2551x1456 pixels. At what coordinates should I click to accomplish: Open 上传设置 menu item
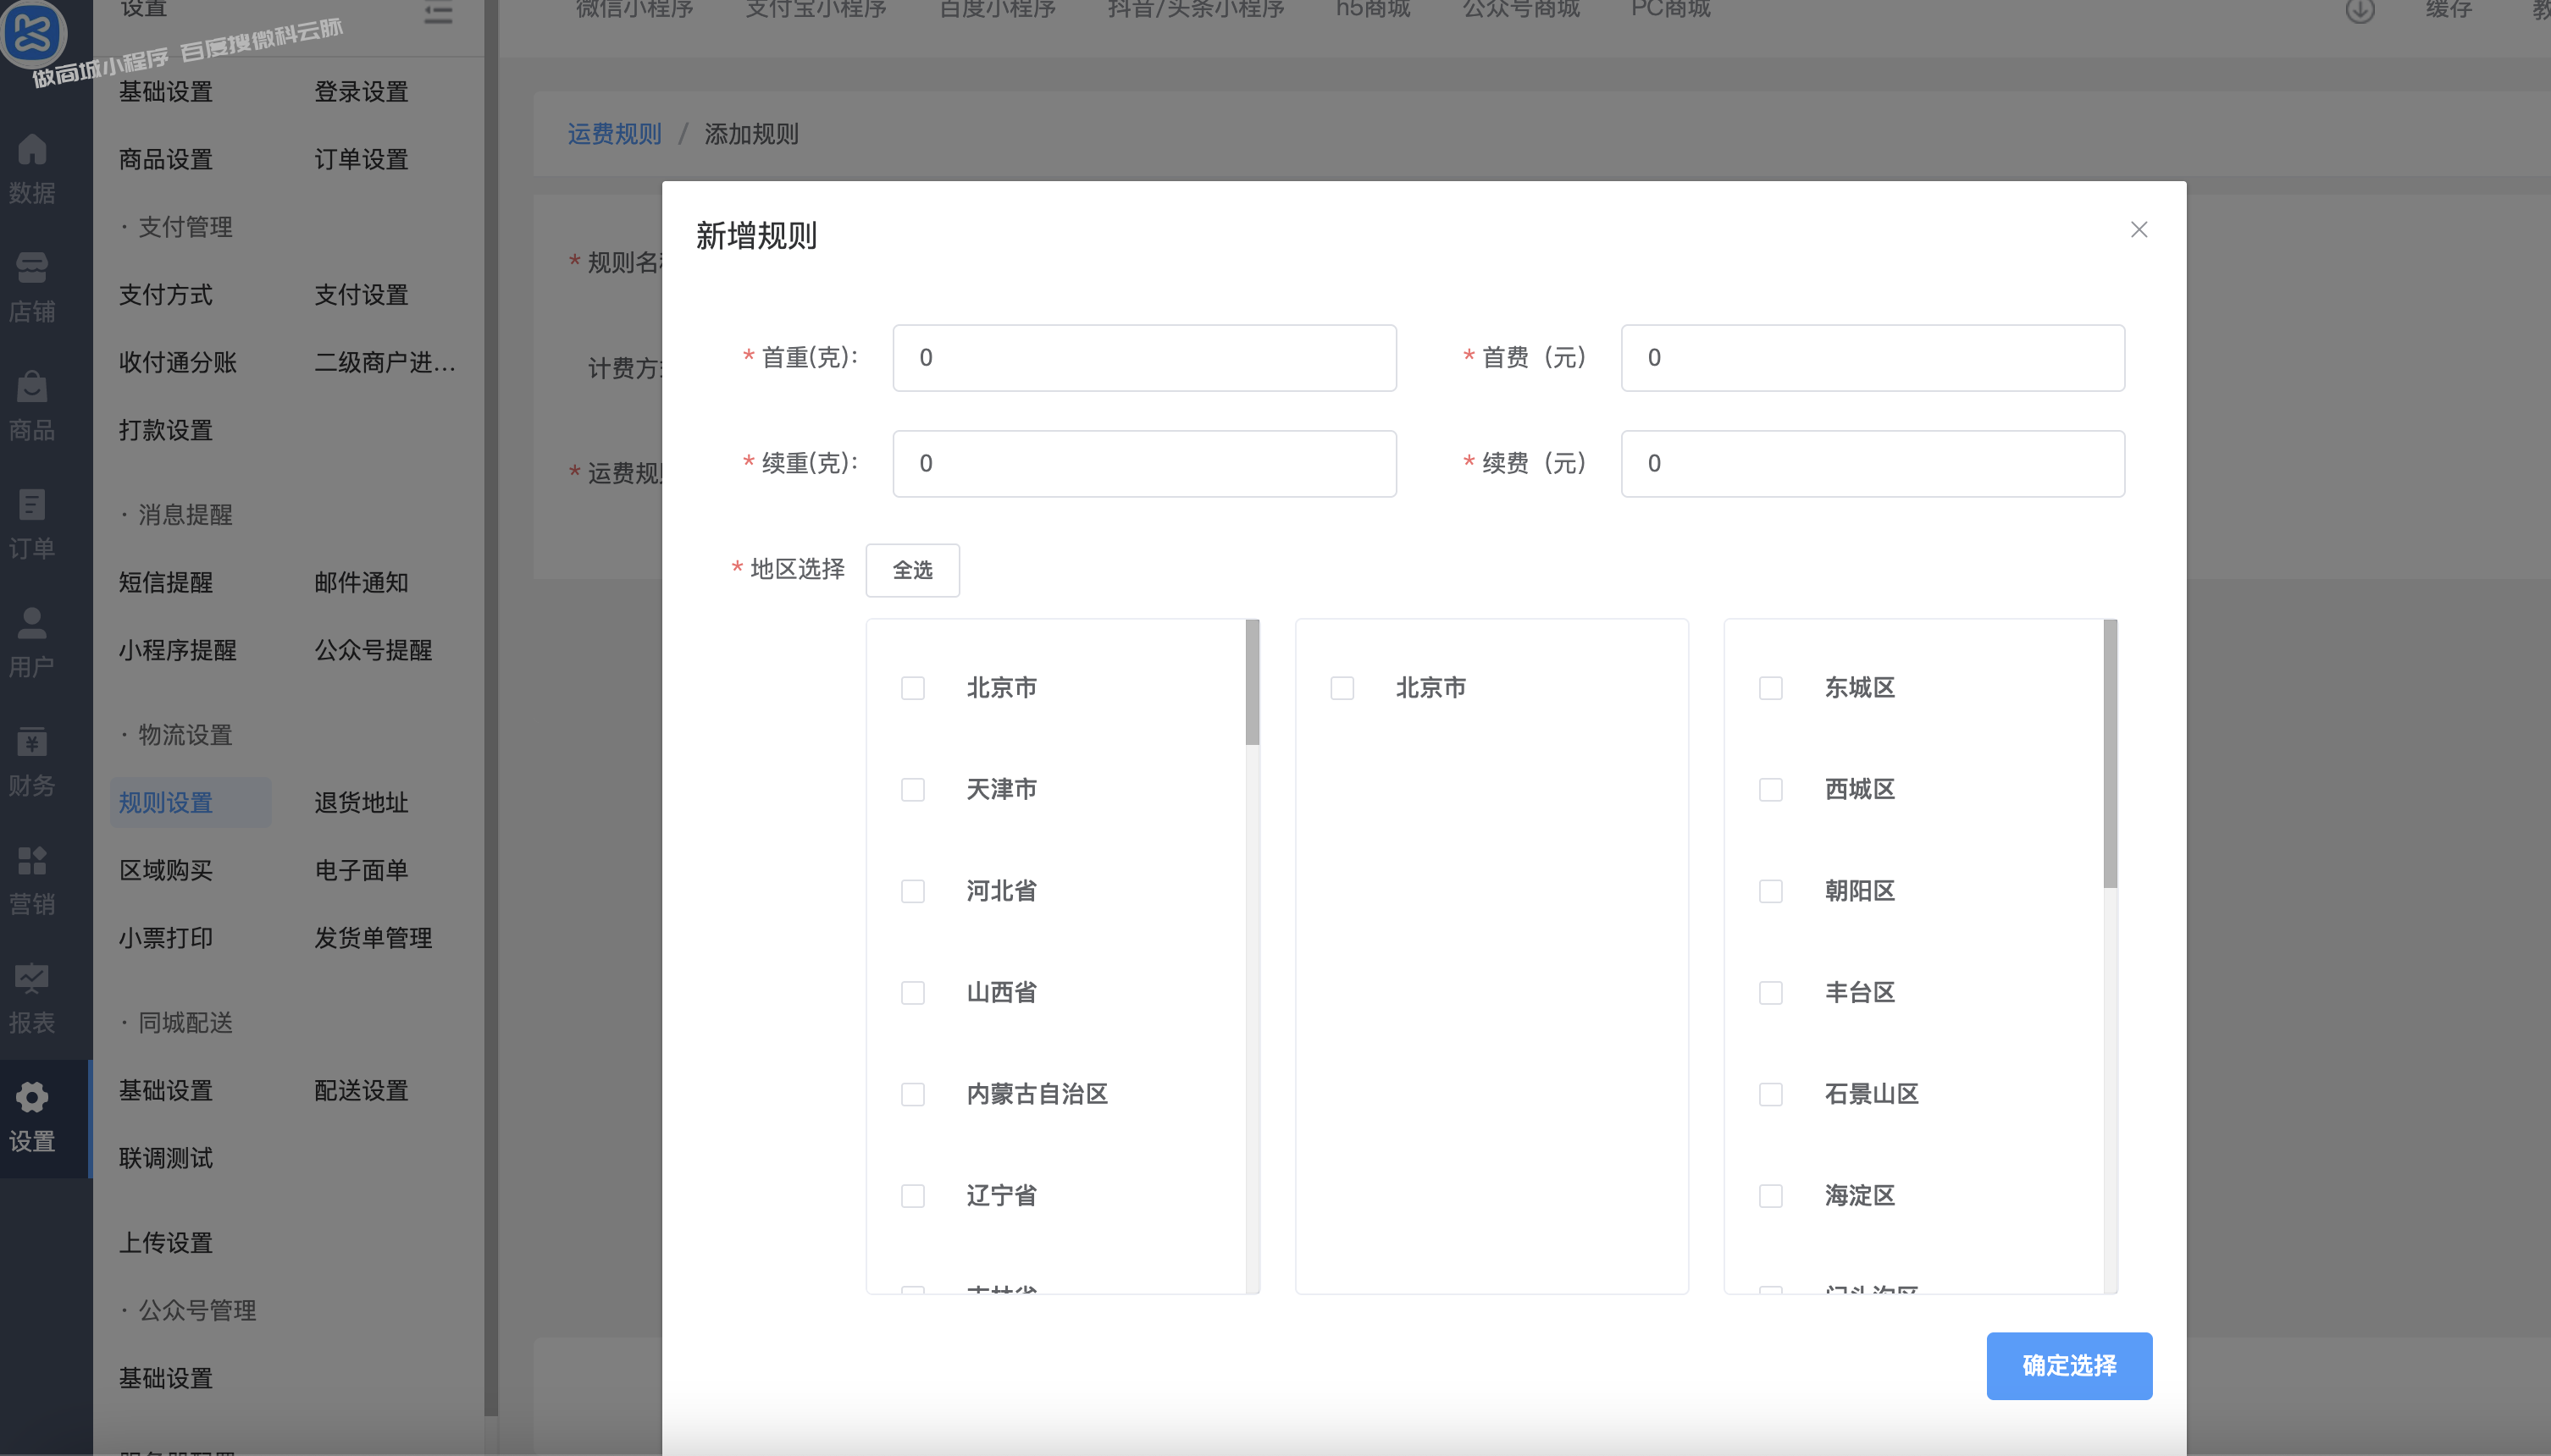166,1243
